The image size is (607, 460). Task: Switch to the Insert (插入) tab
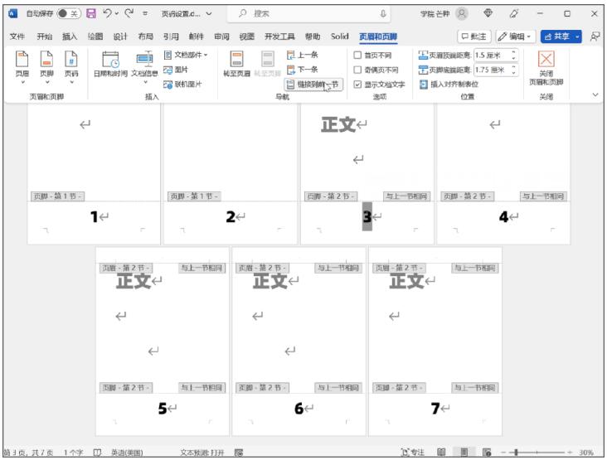pos(70,36)
